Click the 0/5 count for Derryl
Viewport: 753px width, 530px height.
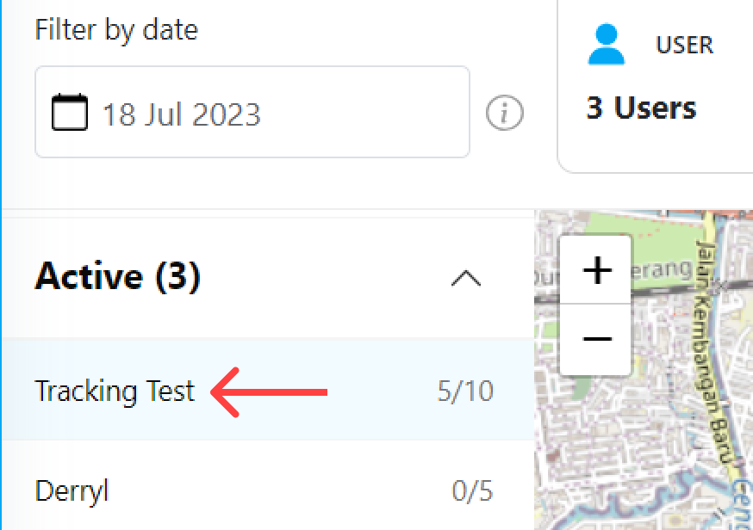[472, 492]
